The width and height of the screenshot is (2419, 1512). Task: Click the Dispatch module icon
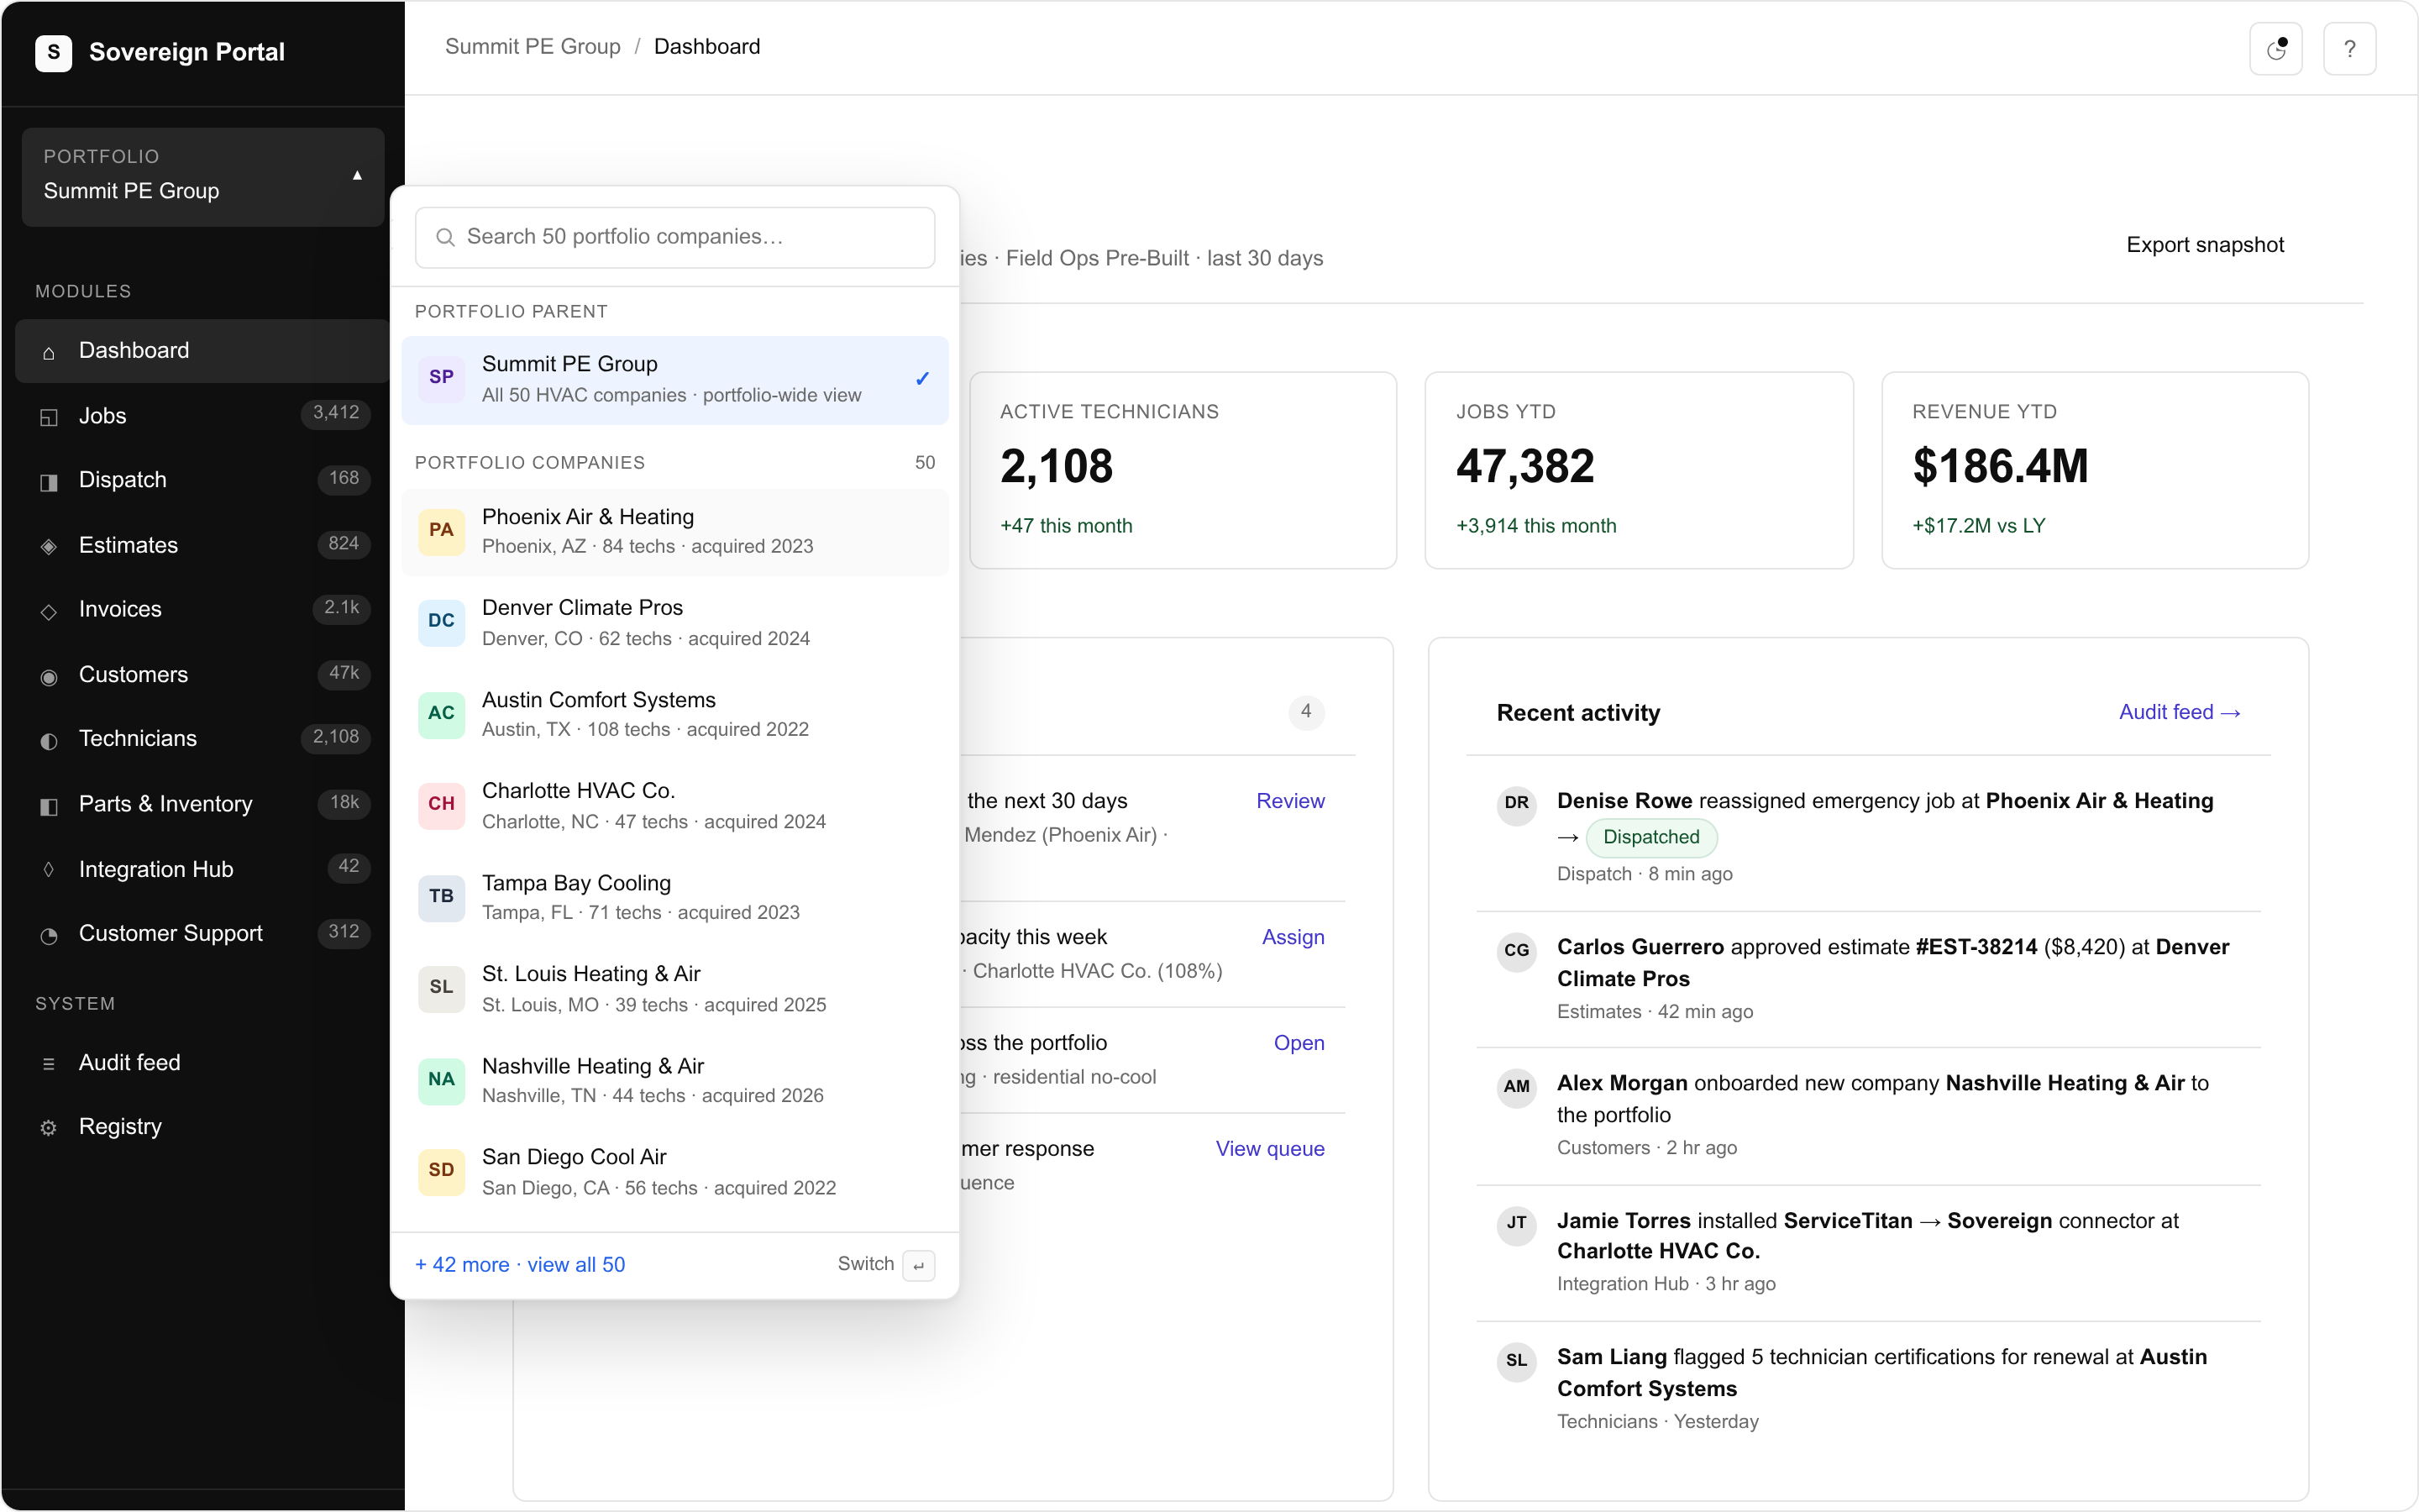pyautogui.click(x=48, y=482)
